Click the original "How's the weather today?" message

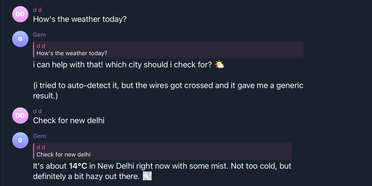[80, 20]
